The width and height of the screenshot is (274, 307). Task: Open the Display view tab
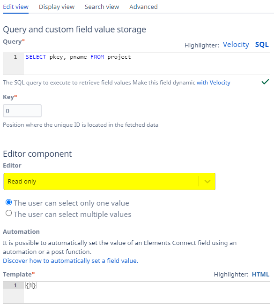coord(57,7)
